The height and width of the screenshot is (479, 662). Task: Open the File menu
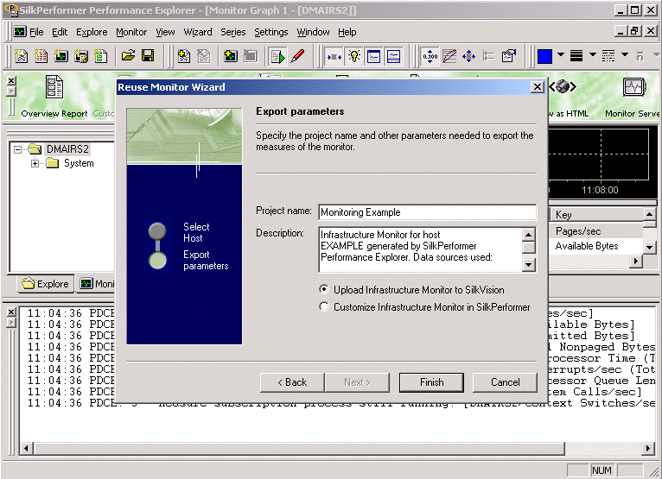(36, 32)
